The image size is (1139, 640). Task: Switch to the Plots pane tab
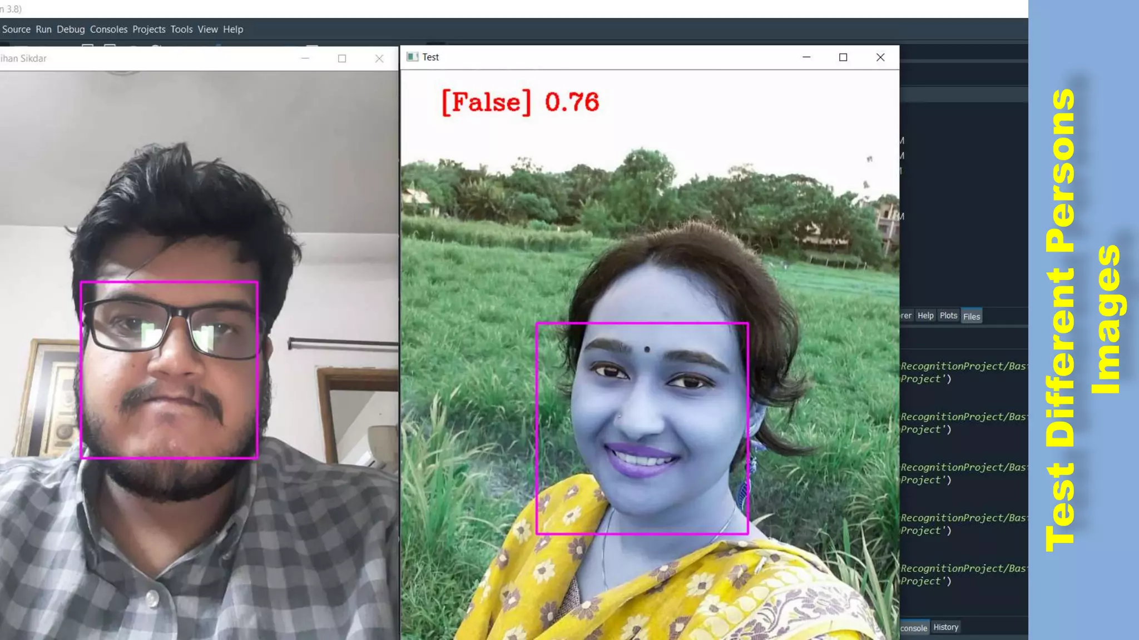[x=948, y=316]
